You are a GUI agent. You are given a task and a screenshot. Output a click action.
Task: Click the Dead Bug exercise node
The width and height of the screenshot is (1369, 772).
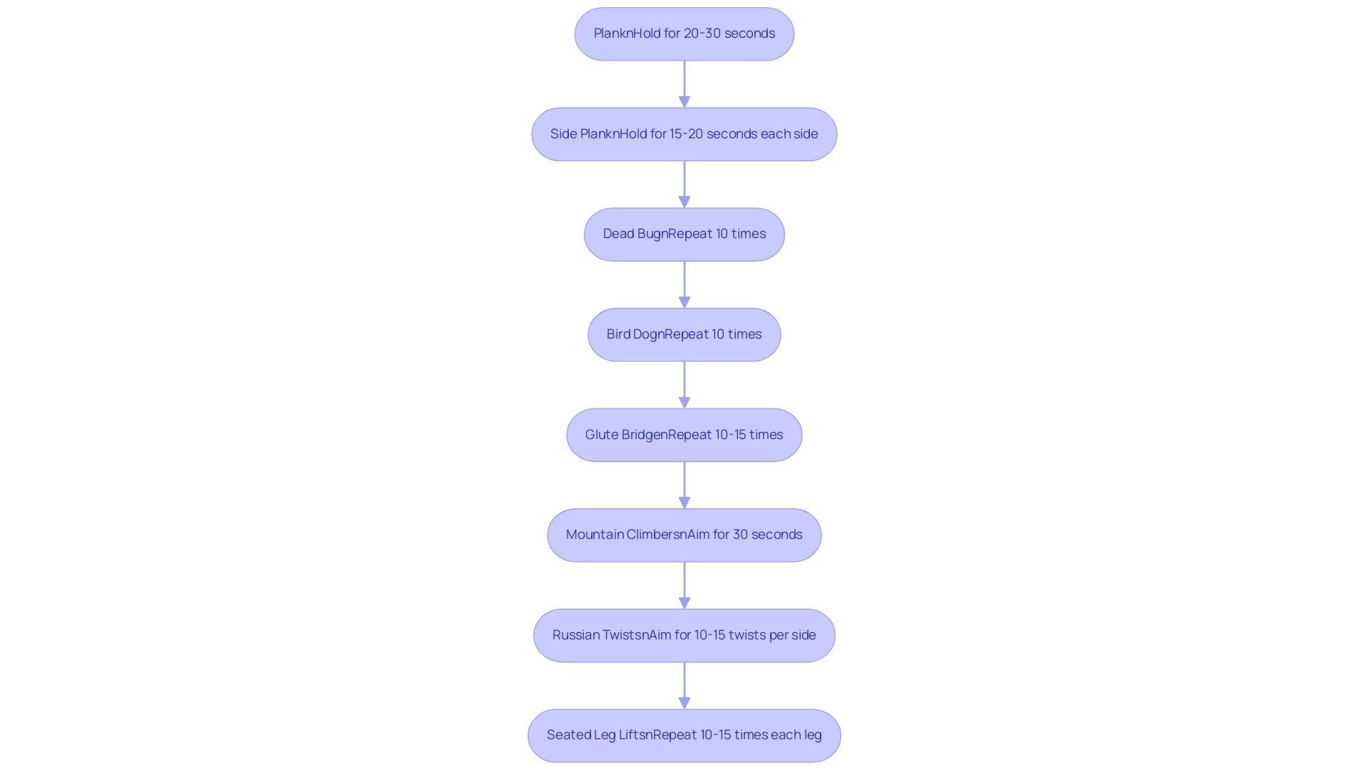tap(684, 233)
